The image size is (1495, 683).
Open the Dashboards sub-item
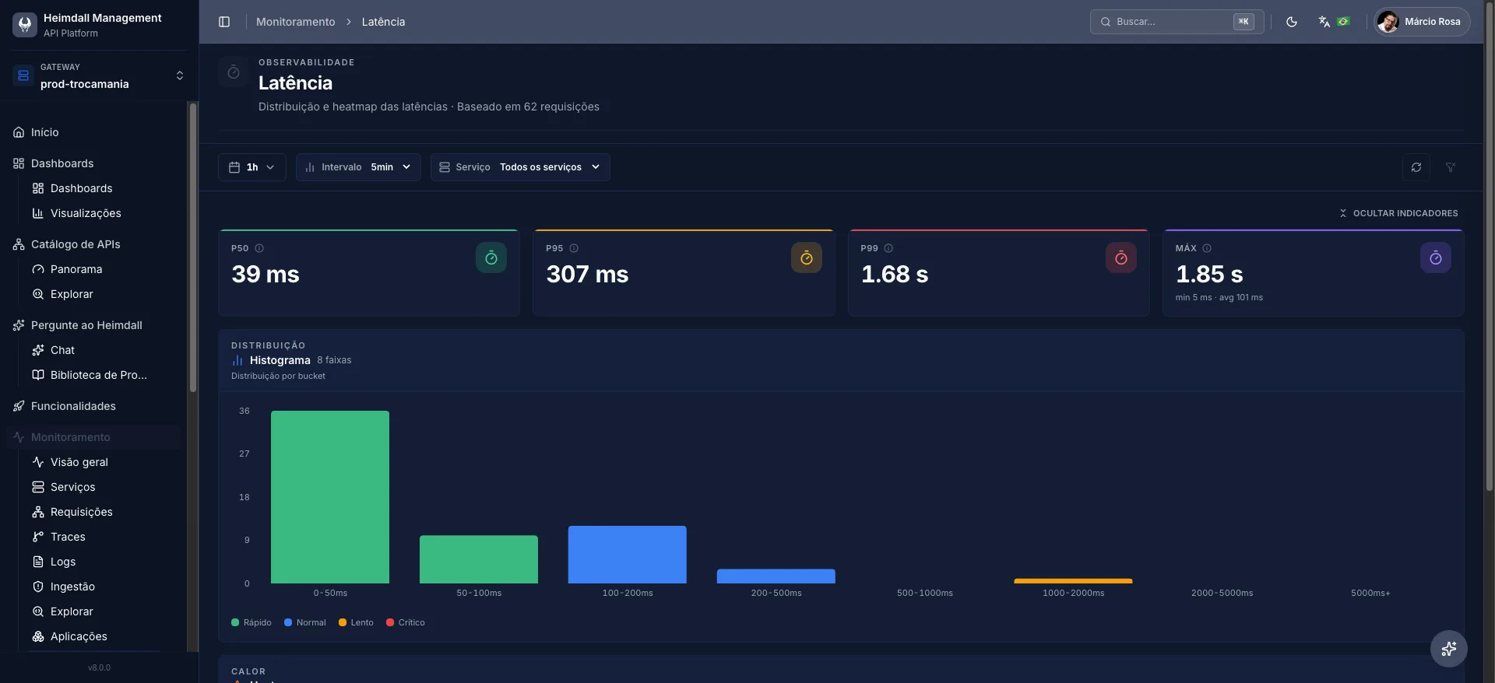[103, 188]
